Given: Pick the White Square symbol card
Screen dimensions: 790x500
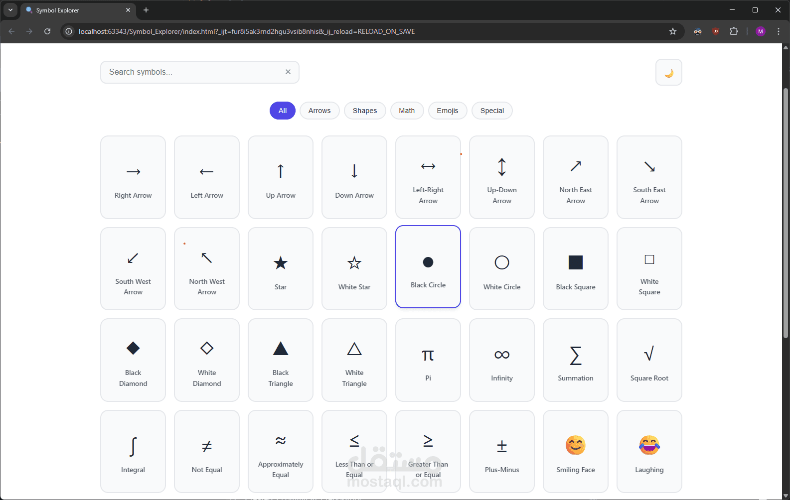Looking at the screenshot, I should tap(649, 269).
